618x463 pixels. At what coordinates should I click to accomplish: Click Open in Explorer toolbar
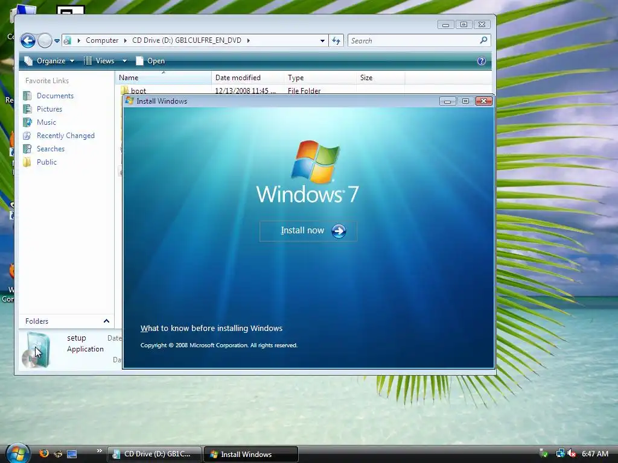(x=150, y=61)
